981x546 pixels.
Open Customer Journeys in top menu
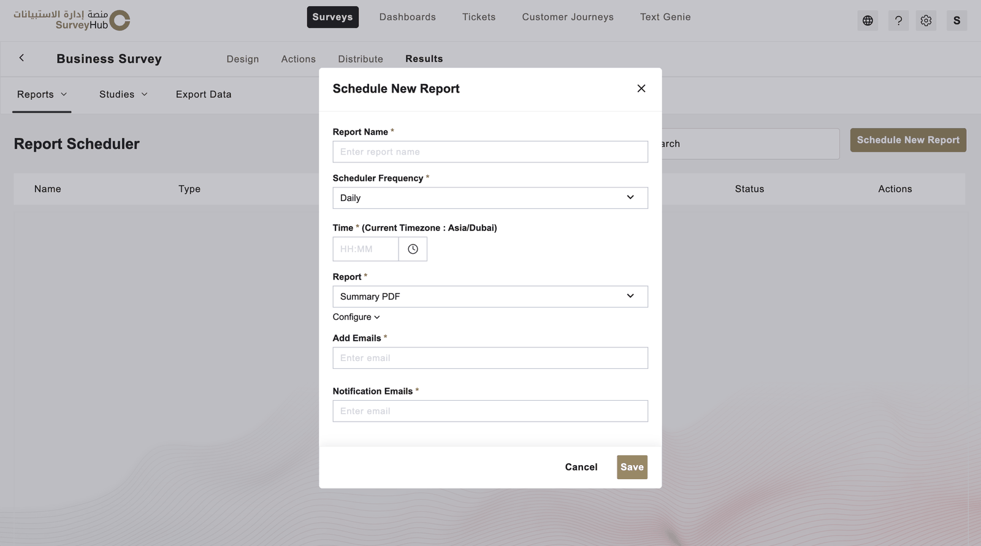point(568,17)
